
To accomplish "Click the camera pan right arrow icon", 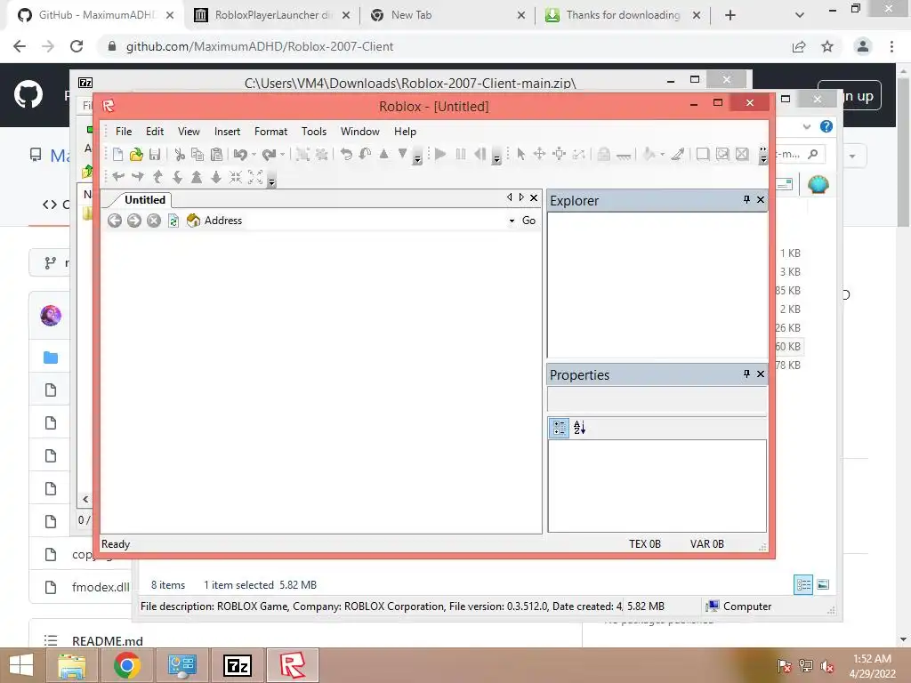I will tap(138, 177).
